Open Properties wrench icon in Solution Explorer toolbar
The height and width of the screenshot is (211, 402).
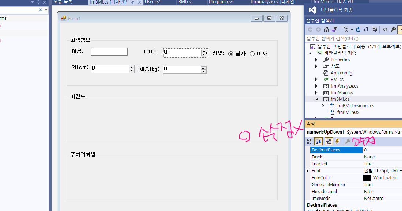tap(393, 30)
